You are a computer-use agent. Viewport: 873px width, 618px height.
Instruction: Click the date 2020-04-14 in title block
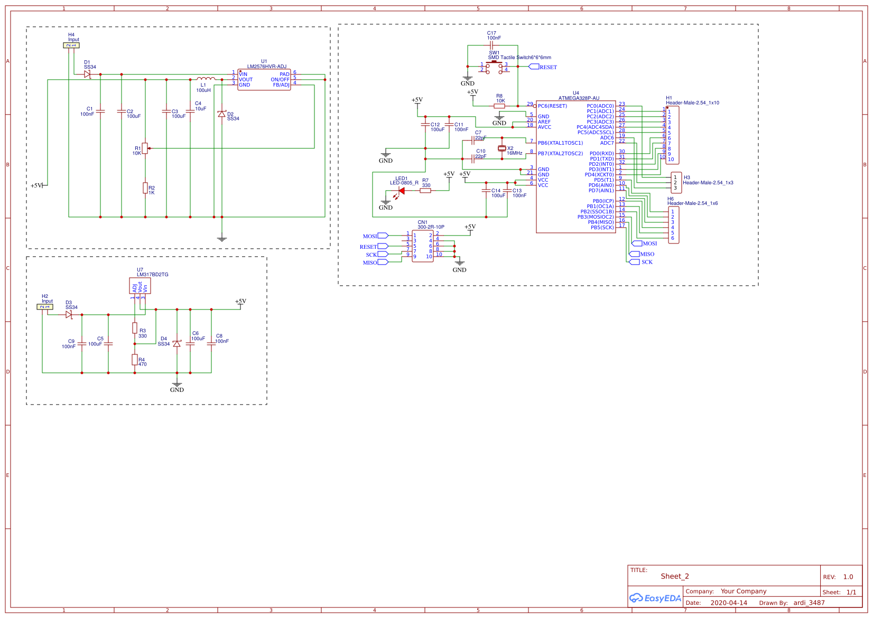pyautogui.click(x=728, y=603)
